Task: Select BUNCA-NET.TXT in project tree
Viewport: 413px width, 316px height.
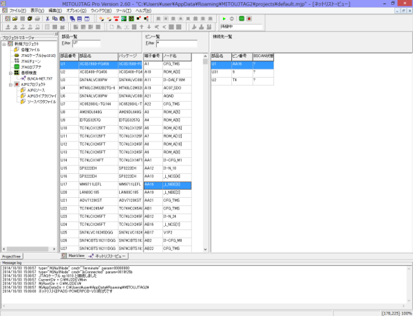Action: (39, 78)
